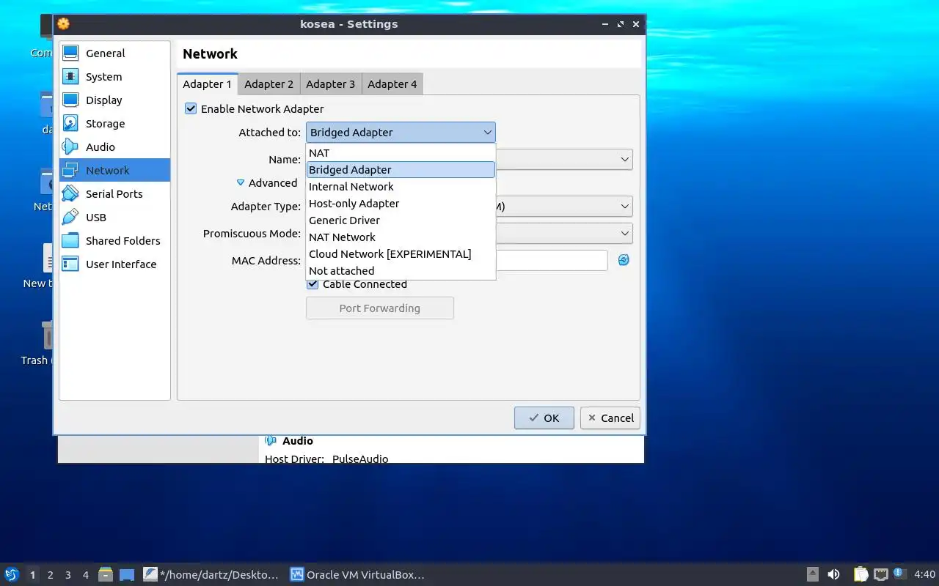This screenshot has width=939, height=586.
Task: Click the clock in the taskbar
Action: coord(924,574)
